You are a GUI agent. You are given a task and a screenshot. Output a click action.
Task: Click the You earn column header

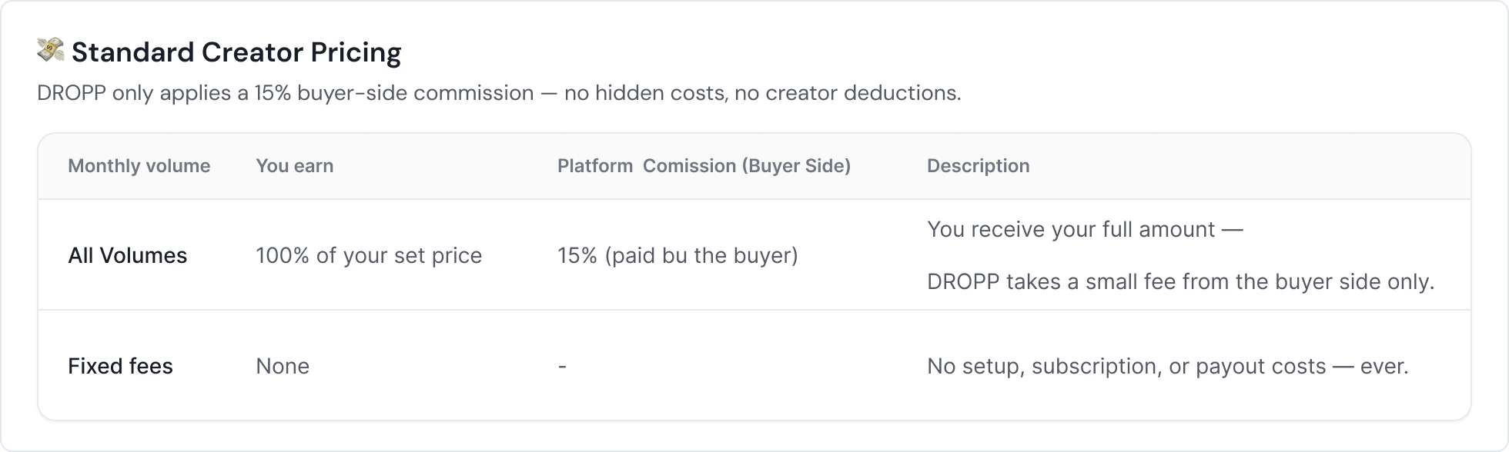[294, 166]
